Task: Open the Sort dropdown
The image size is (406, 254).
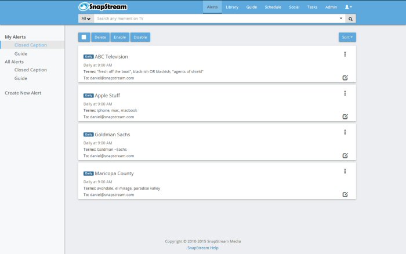Action: (x=347, y=37)
